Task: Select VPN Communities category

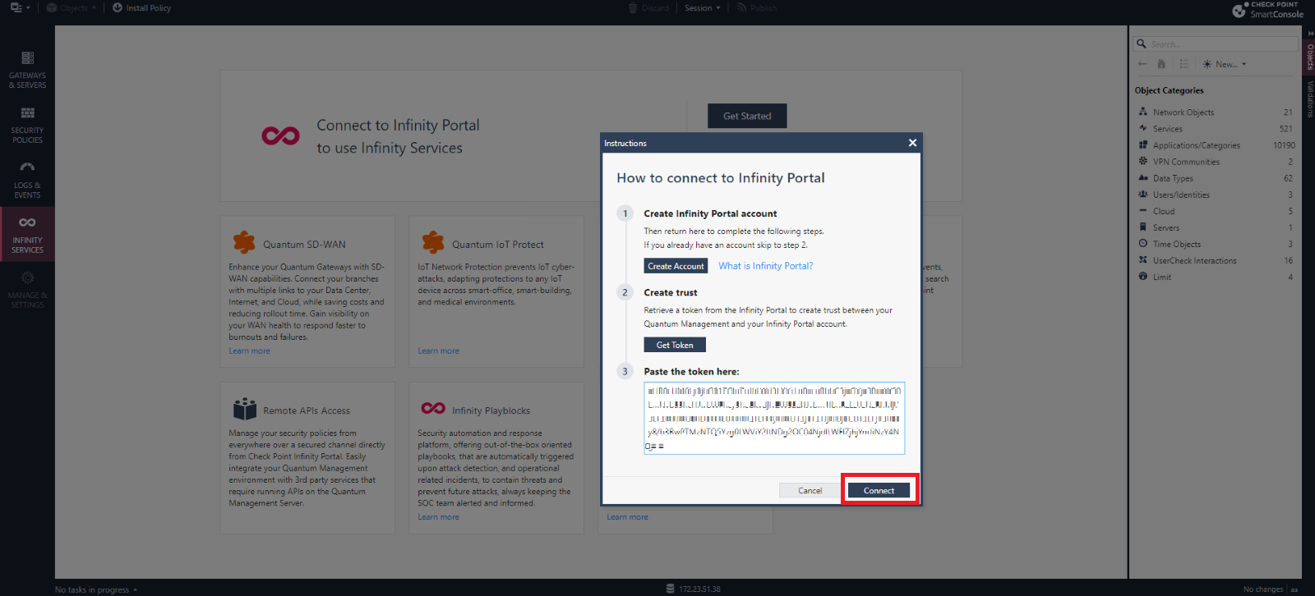Action: 1216,162
